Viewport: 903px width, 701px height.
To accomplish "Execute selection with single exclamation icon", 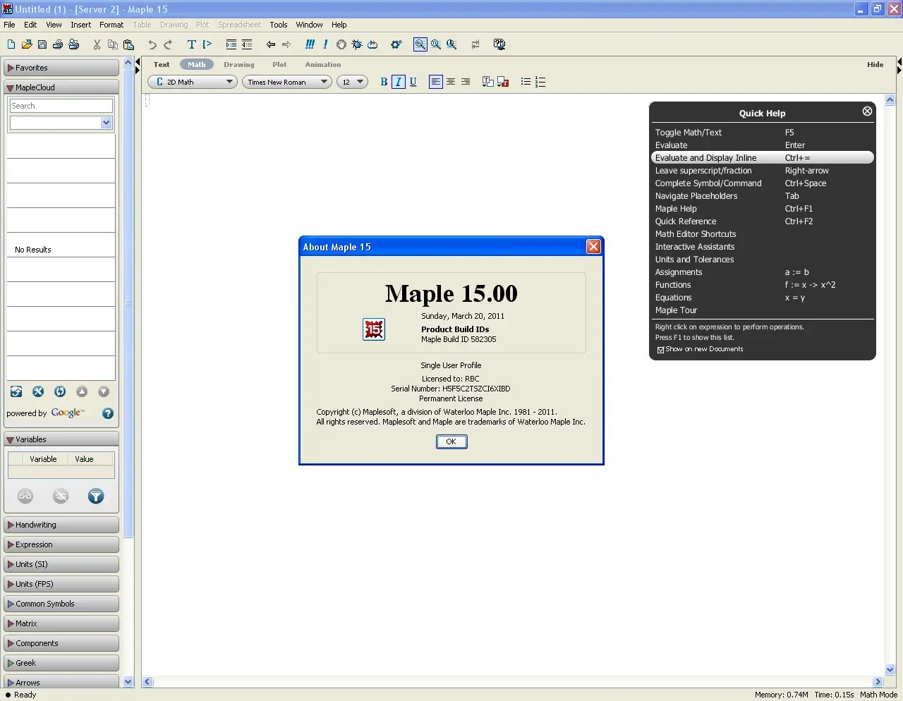I will click(325, 44).
